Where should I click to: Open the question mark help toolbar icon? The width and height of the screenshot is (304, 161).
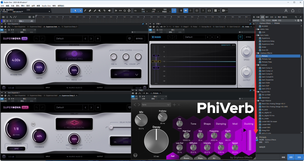tap(203, 11)
